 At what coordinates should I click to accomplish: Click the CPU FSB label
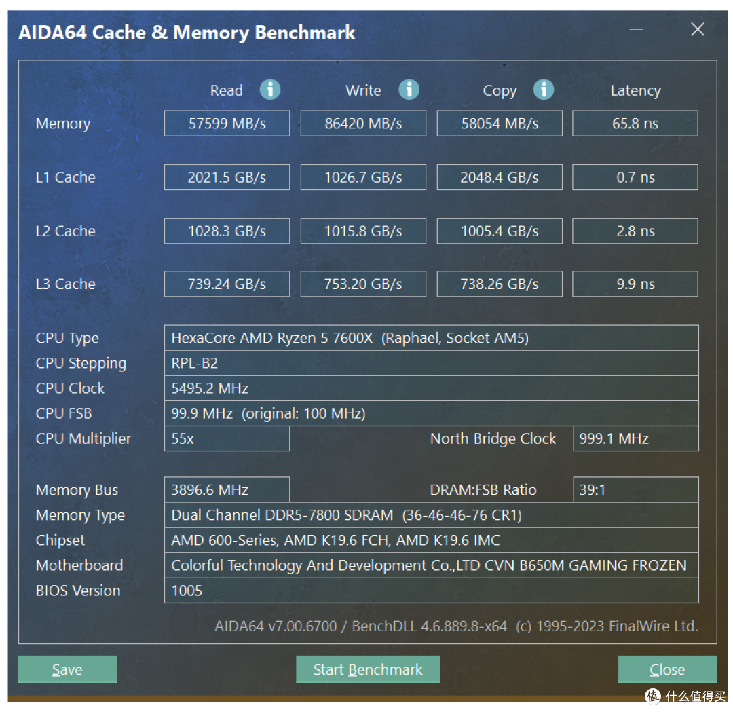coord(64,414)
